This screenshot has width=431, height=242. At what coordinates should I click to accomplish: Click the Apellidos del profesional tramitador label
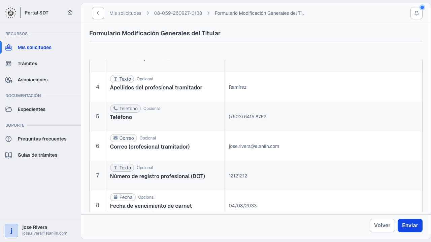156,87
